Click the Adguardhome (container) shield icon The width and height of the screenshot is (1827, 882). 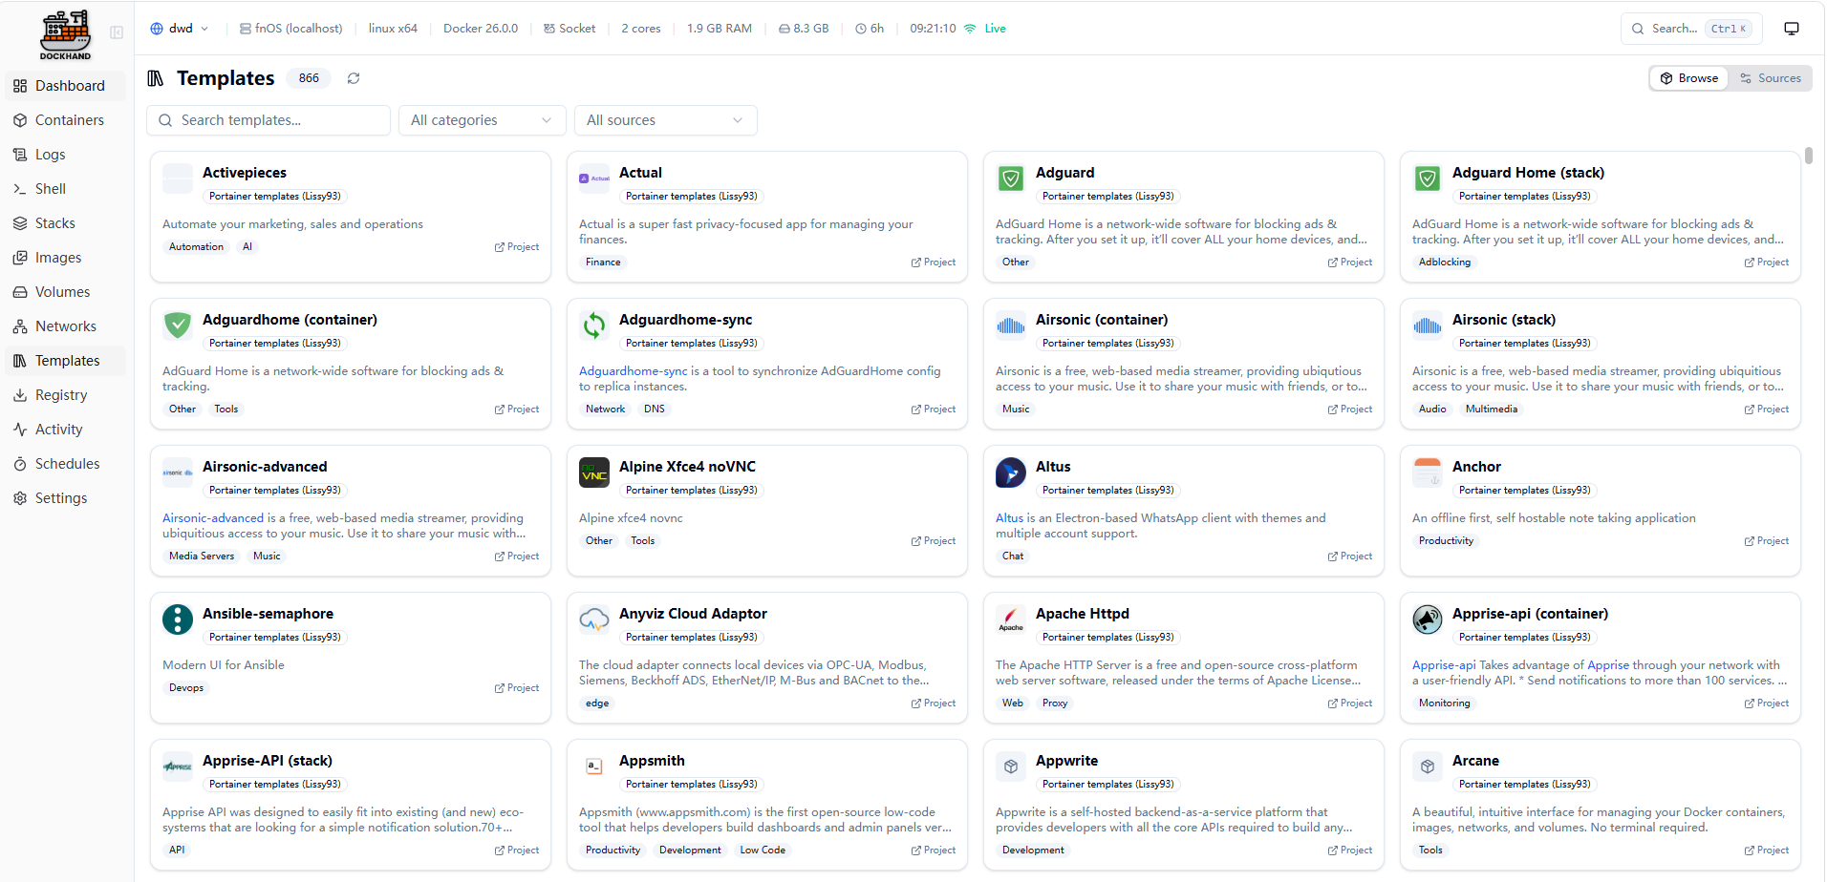pos(178,325)
